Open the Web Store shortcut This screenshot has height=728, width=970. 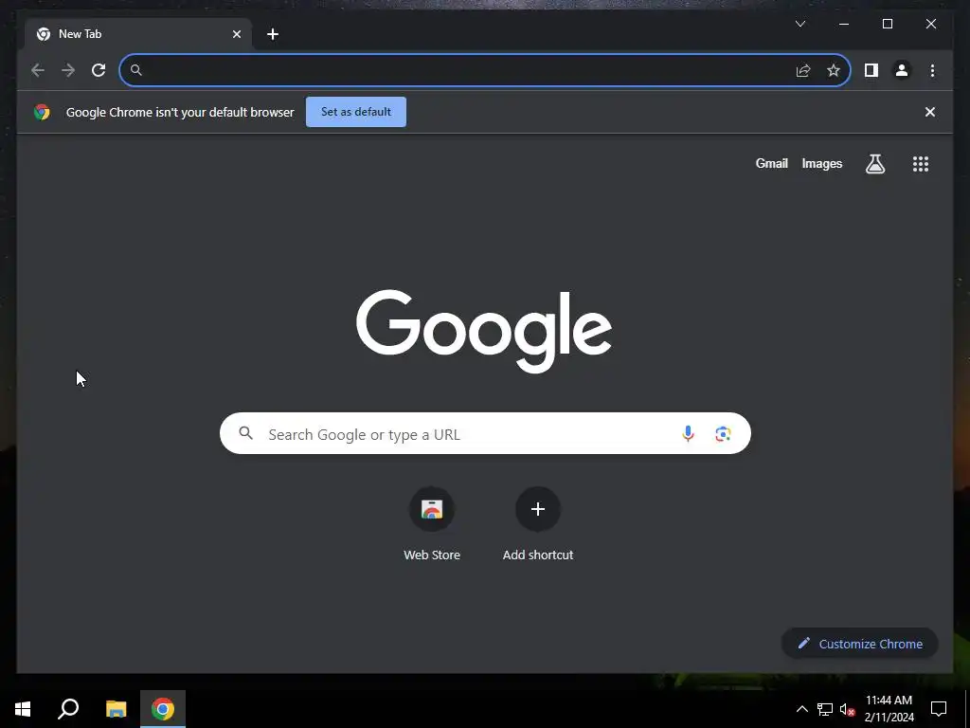pyautogui.click(x=432, y=525)
